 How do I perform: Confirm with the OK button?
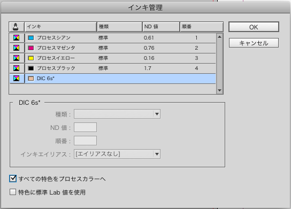254,27
